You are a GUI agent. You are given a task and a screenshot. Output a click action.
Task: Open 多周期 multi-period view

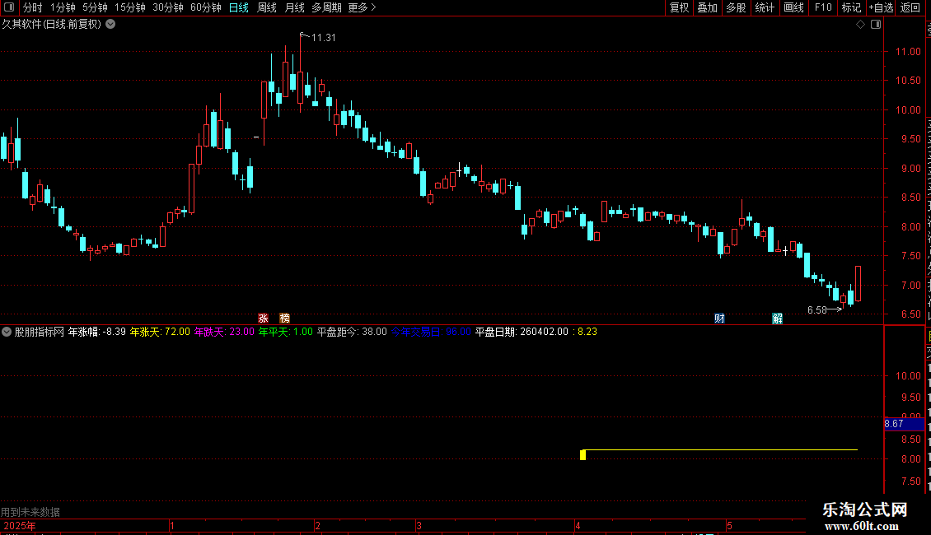coord(326,7)
